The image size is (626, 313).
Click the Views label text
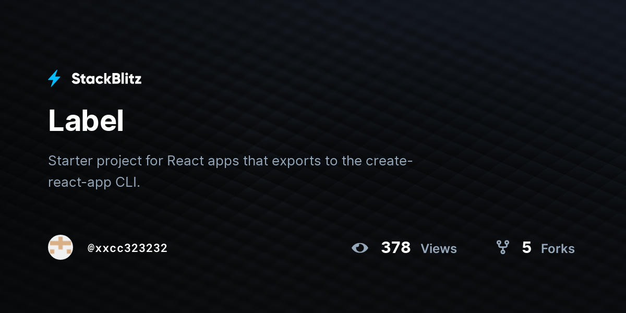(439, 249)
